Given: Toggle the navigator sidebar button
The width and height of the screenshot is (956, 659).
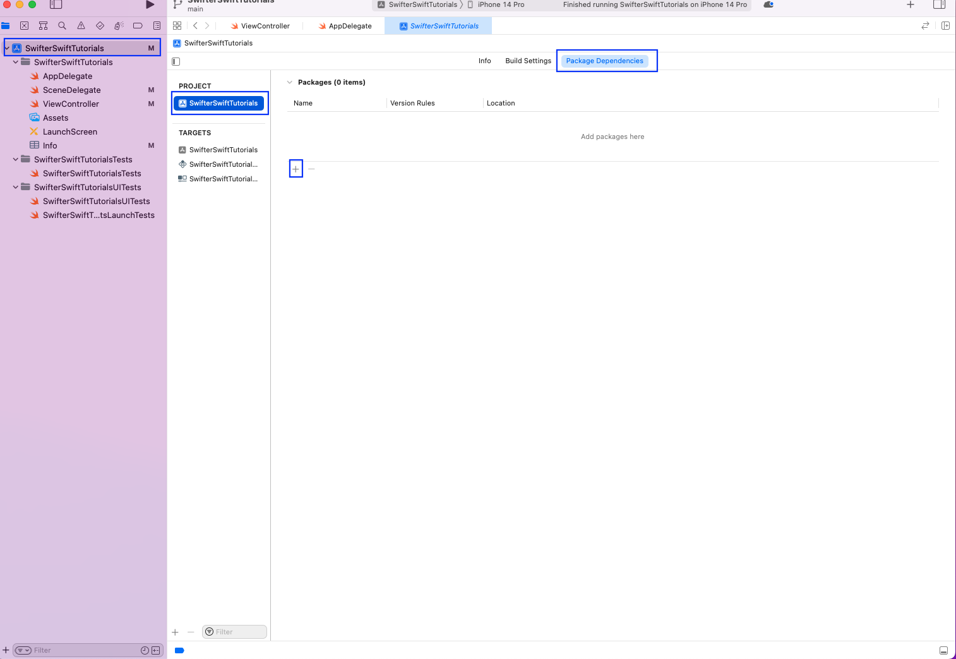Looking at the screenshot, I should click(56, 4).
